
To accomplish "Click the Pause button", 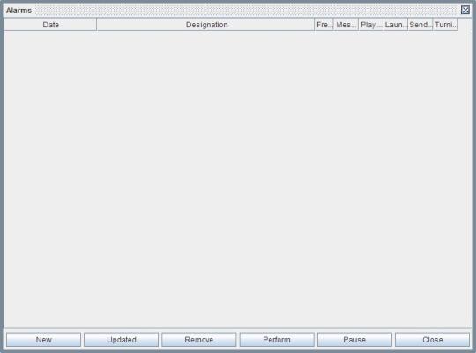I will click(354, 339).
